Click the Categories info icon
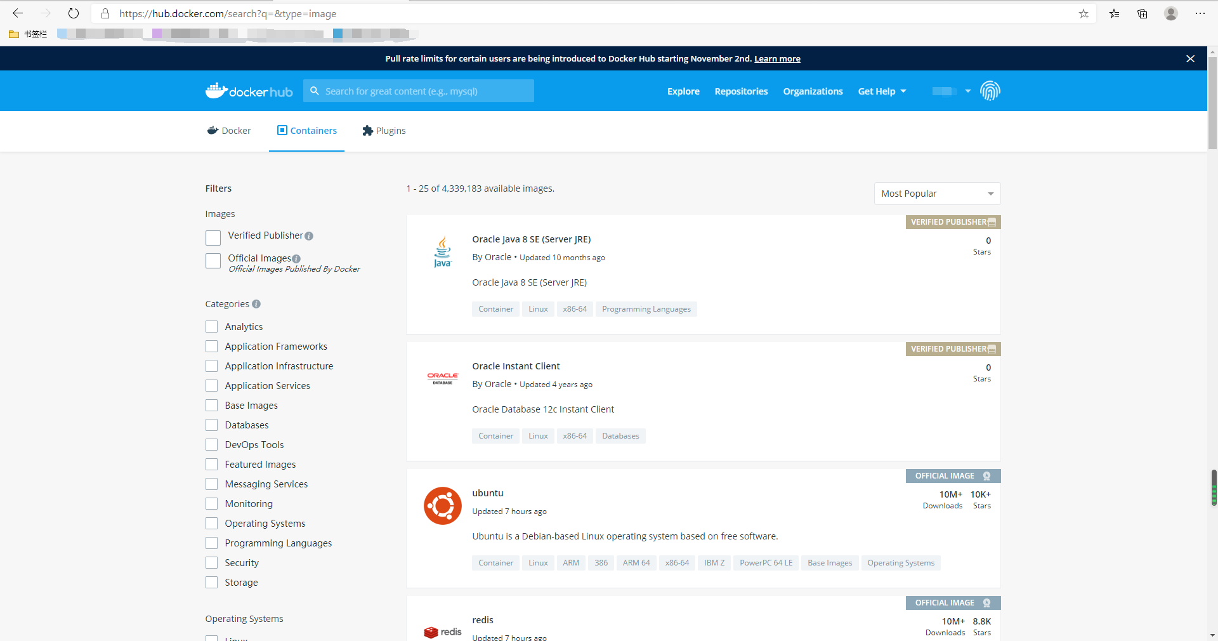 [256, 304]
